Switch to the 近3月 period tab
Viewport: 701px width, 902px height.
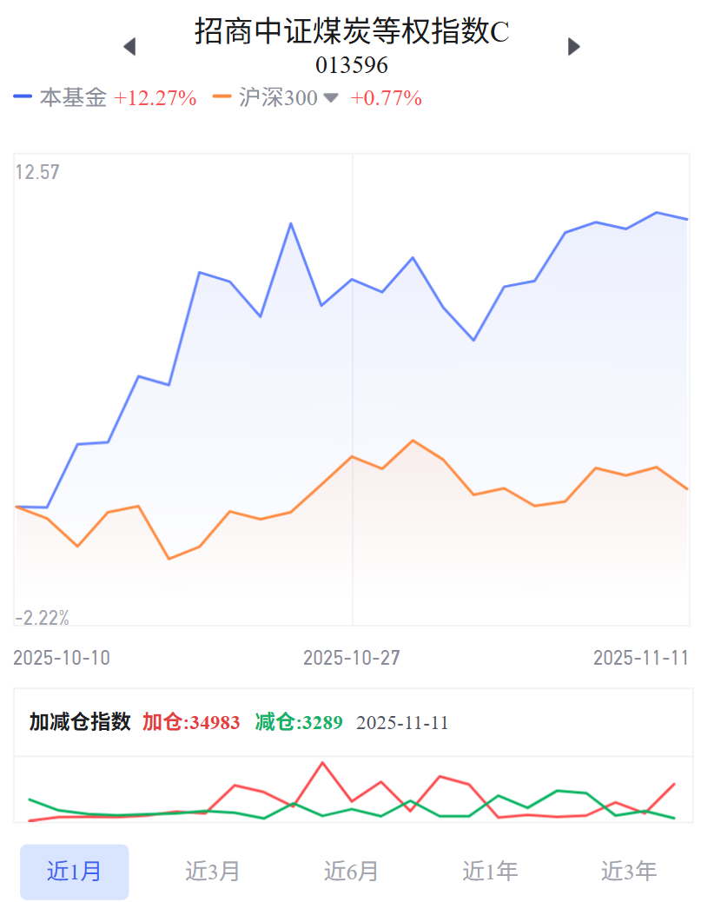click(x=212, y=872)
